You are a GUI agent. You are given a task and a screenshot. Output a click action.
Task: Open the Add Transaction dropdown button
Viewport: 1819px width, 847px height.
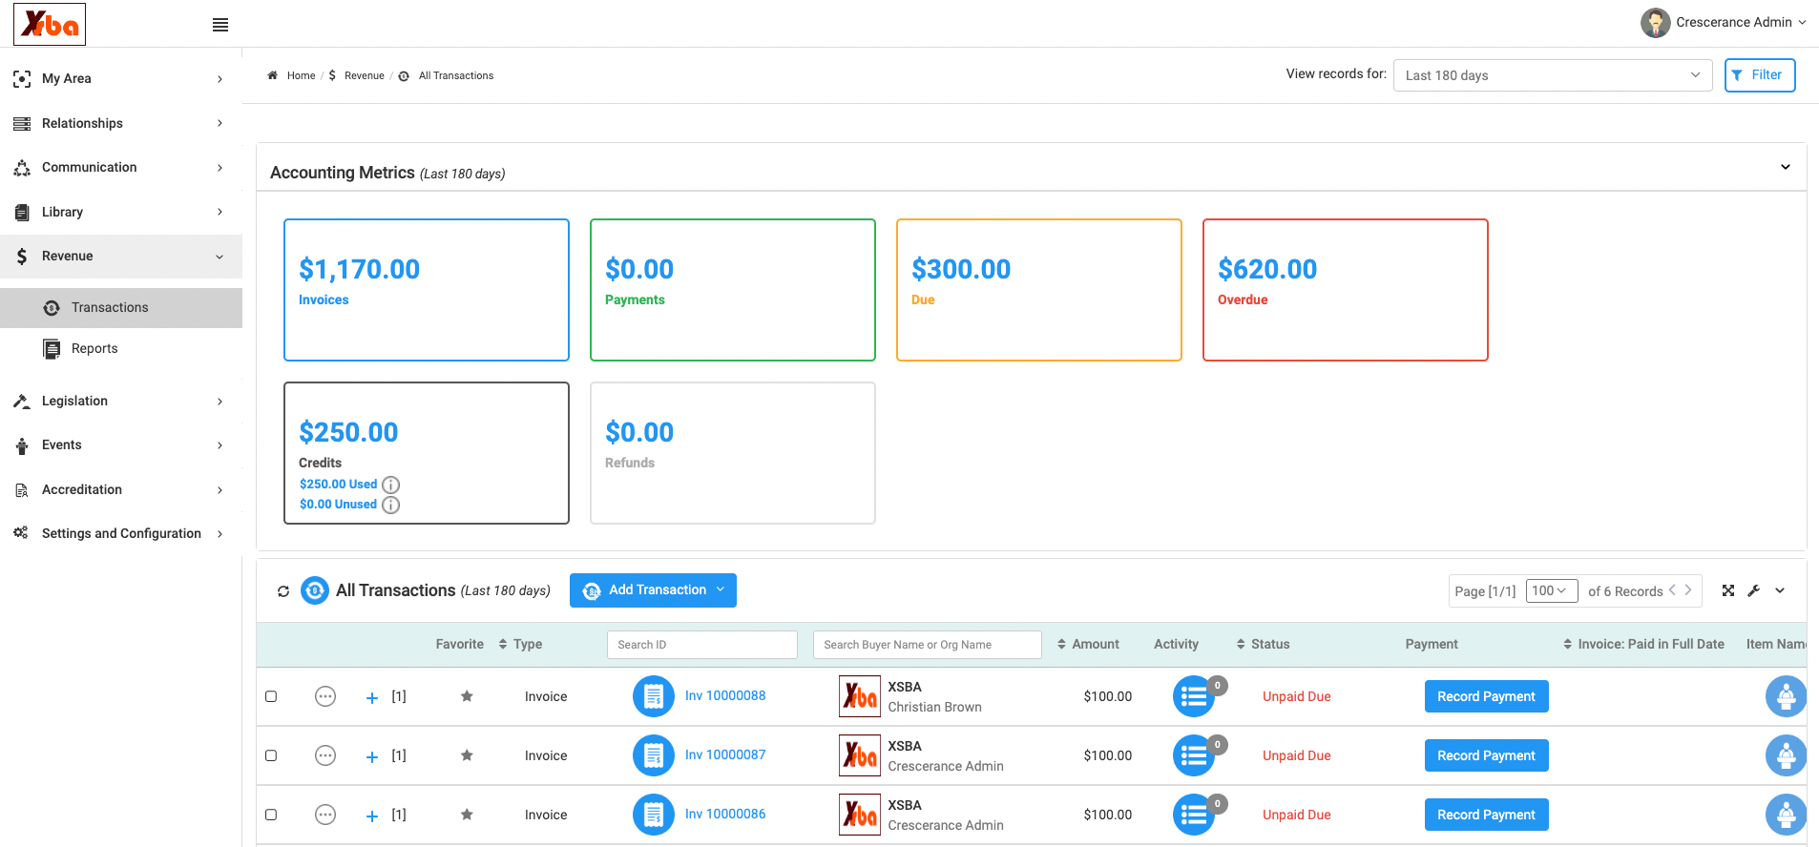[x=653, y=590]
